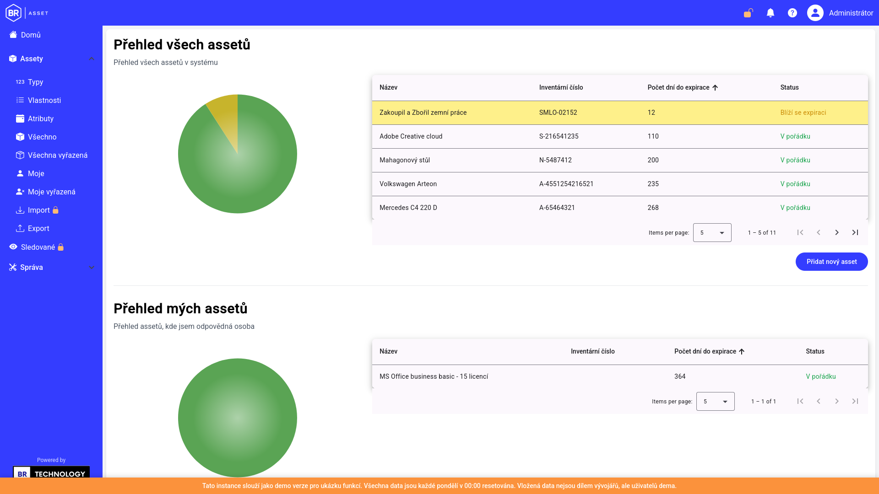Collapse the Assety sidebar section
Image resolution: width=879 pixels, height=494 pixels.
92,59
